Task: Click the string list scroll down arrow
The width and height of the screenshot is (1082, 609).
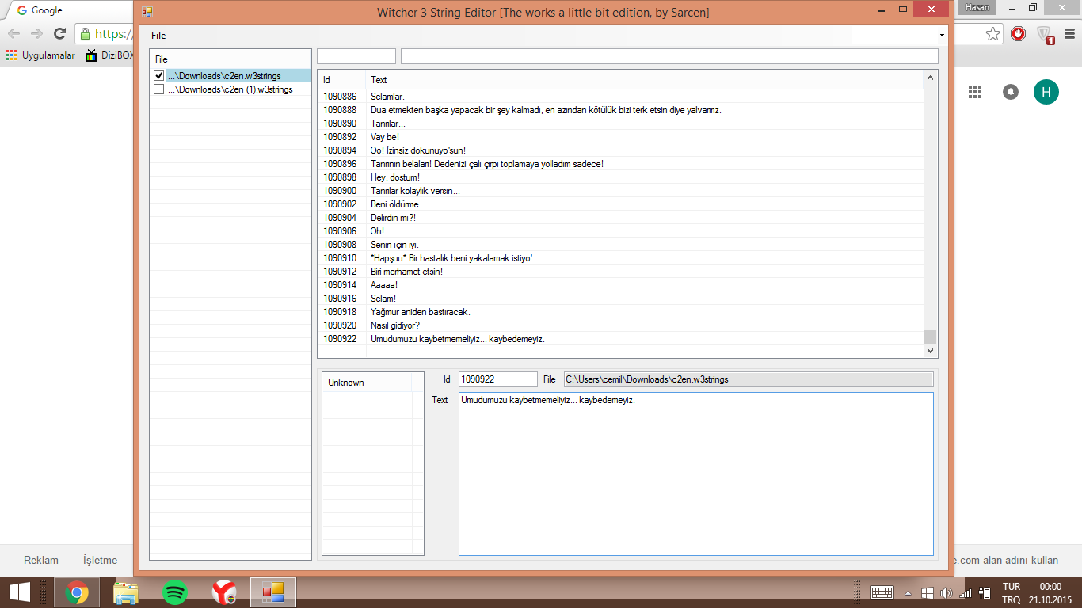Action: (x=931, y=350)
